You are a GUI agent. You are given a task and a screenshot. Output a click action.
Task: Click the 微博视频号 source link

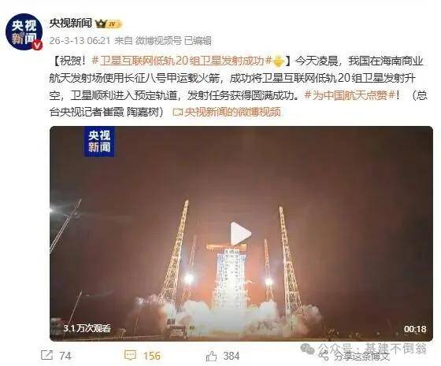pos(158,41)
